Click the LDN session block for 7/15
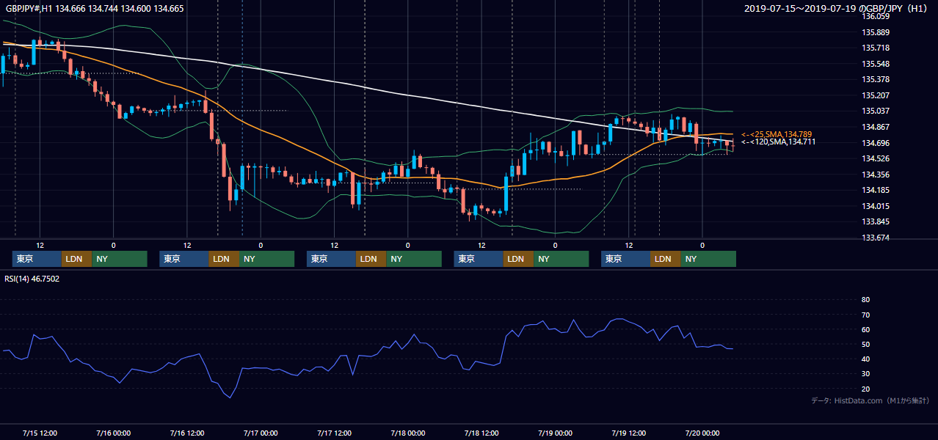This screenshot has height=440, width=938. pos(76,259)
